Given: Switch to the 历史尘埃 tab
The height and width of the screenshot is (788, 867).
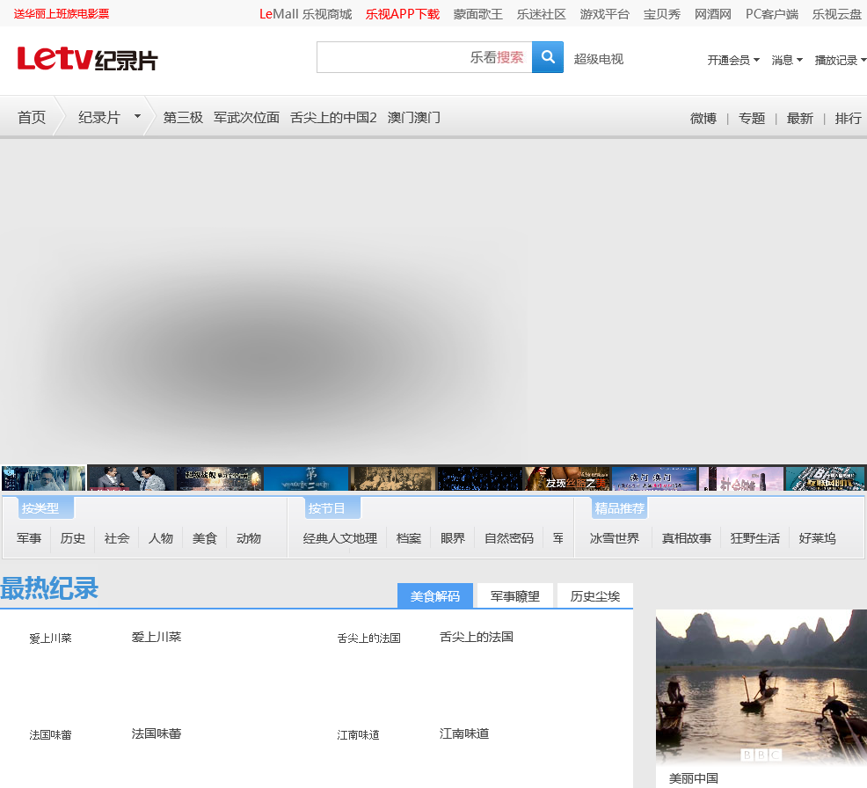Looking at the screenshot, I should pyautogui.click(x=595, y=595).
